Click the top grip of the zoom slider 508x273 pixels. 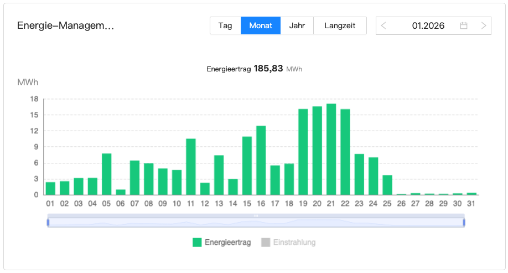coord(256,215)
